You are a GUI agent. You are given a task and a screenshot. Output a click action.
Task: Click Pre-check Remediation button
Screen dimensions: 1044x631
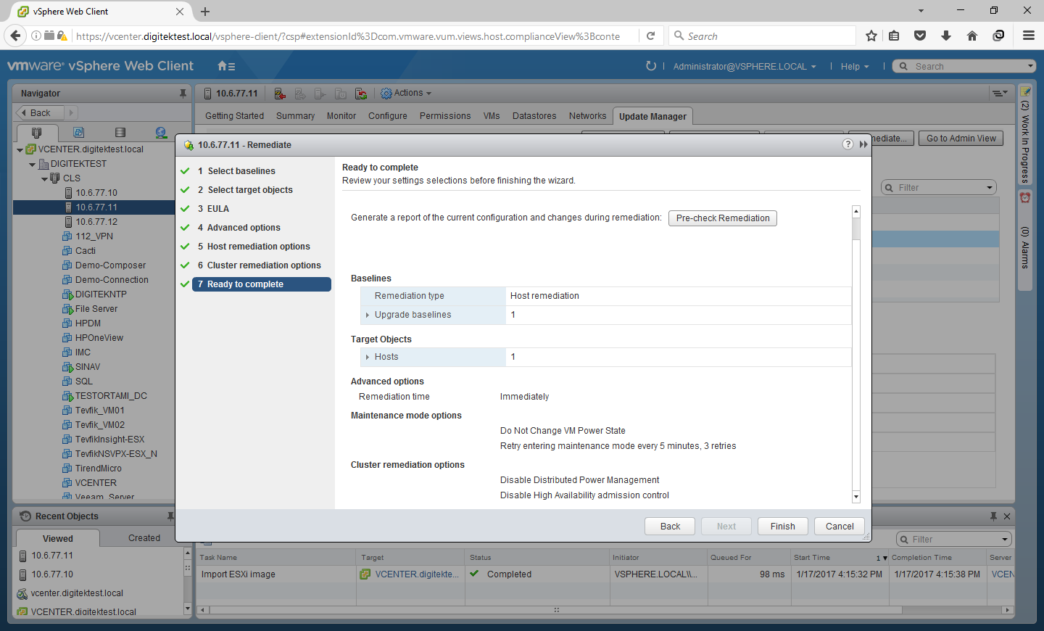point(723,218)
